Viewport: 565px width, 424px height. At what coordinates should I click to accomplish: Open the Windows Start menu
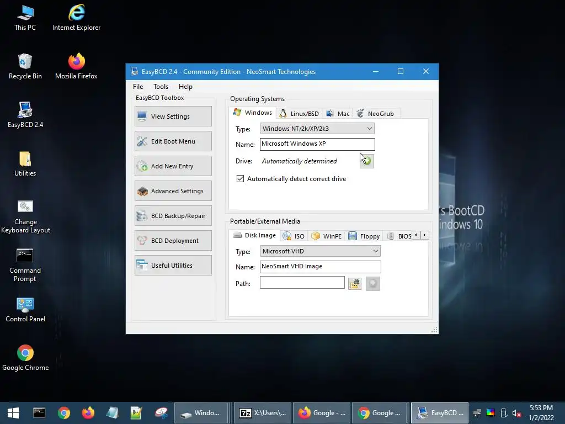(x=13, y=413)
